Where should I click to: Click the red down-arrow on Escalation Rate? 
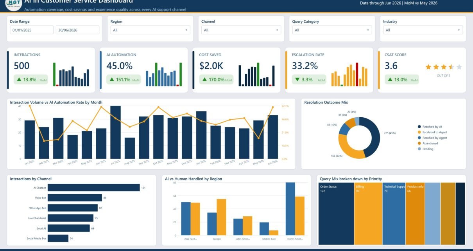pyautogui.click(x=297, y=80)
